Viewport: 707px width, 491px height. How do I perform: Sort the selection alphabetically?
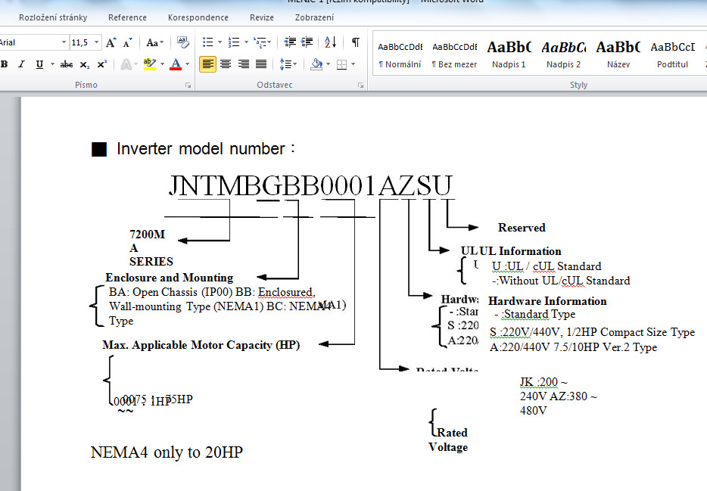[330, 43]
